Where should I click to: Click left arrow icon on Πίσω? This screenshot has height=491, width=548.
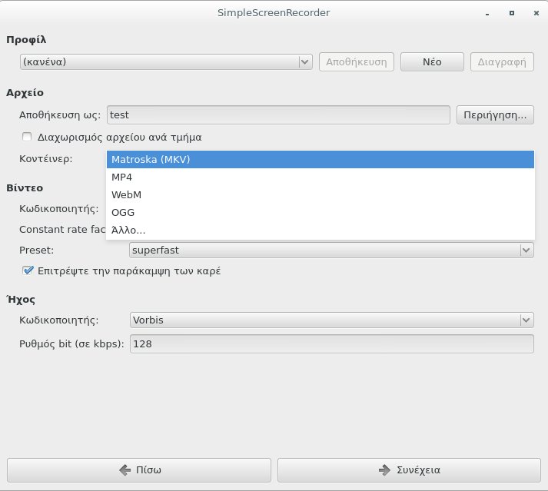125,469
